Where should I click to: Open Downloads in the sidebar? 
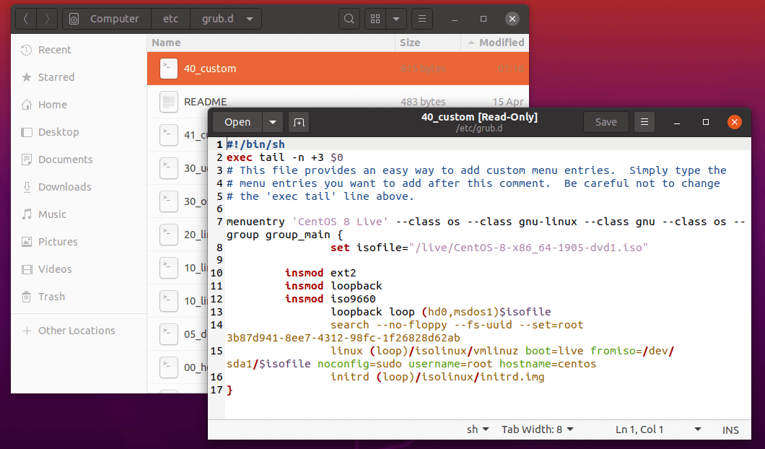pos(64,187)
